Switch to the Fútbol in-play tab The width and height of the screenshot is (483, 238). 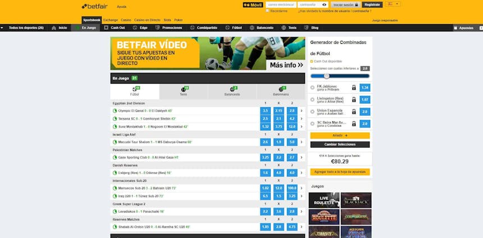pos(135,91)
